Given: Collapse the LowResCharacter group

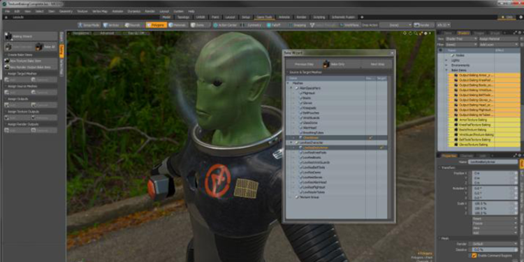Looking at the screenshot, I should (292, 143).
